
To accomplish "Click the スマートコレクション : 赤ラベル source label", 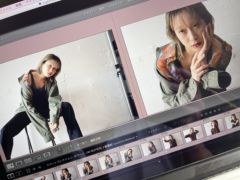I will pos(65,159).
